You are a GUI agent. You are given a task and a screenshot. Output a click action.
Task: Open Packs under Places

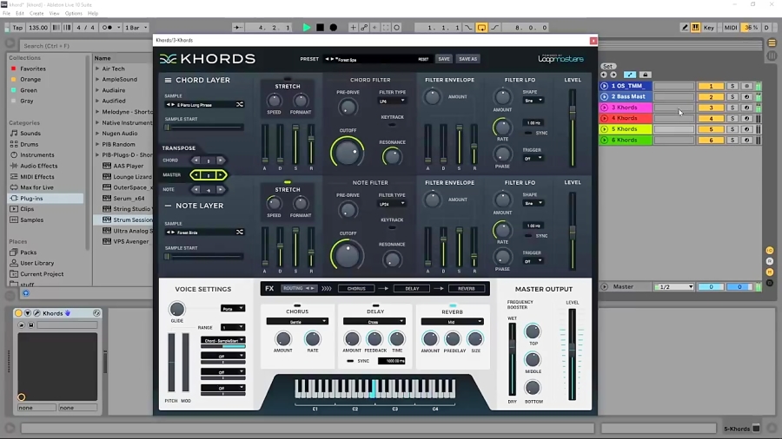(28, 252)
